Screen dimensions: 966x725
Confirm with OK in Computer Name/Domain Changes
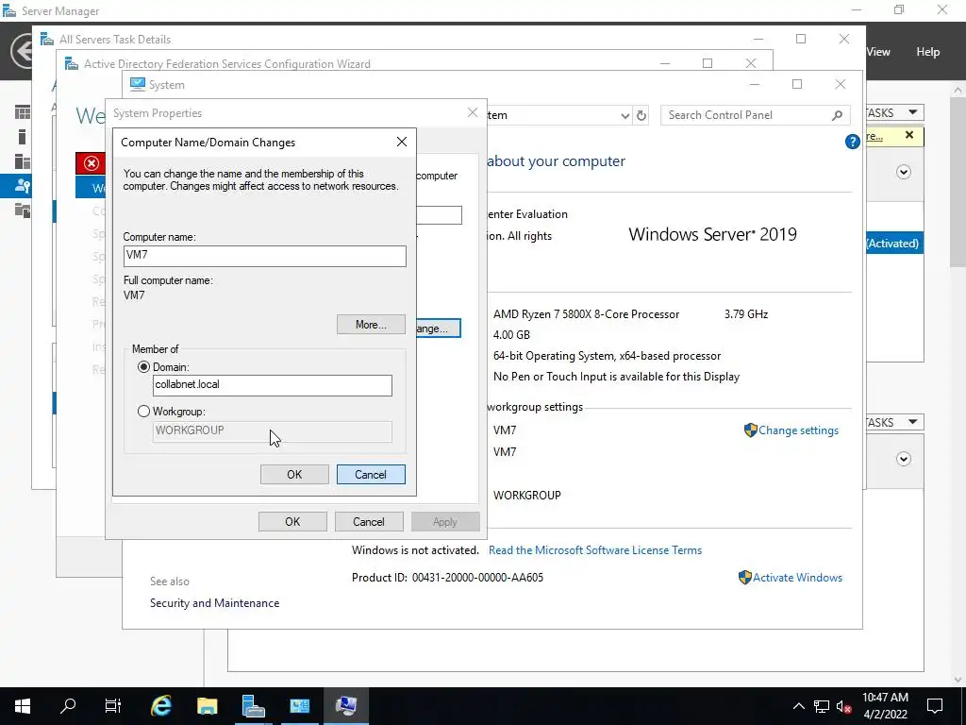(x=294, y=474)
